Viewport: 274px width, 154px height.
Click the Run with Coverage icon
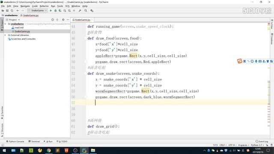(60, 11)
